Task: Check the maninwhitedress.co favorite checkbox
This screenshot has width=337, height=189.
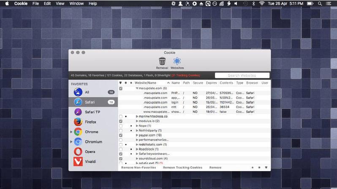Action: coord(121,116)
